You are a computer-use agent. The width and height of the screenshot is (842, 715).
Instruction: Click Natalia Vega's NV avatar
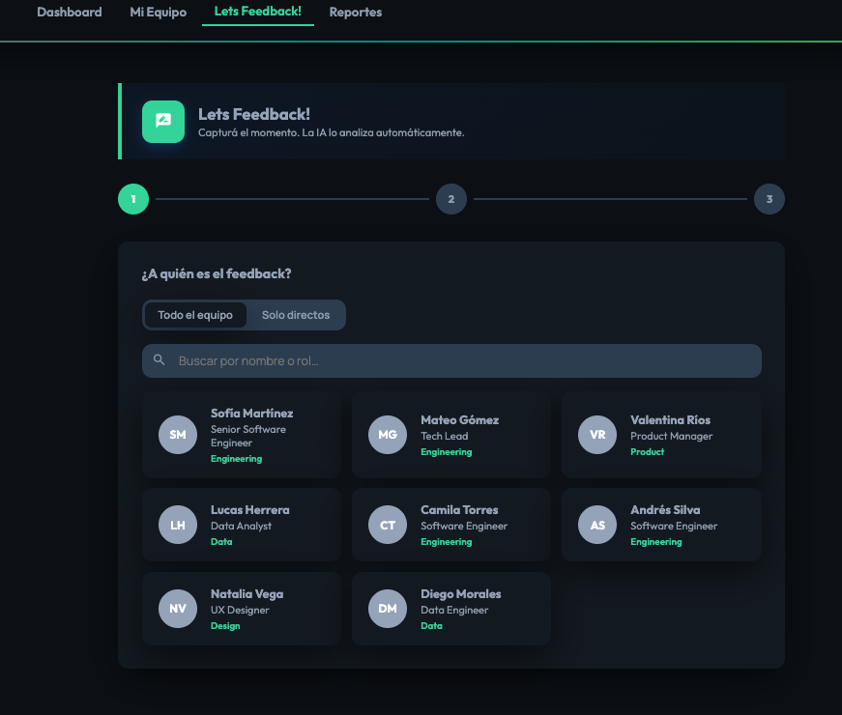pos(177,609)
